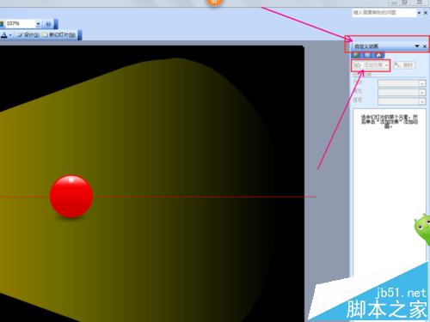Open the Custom Animation task pane menu arrow

[x=417, y=46]
